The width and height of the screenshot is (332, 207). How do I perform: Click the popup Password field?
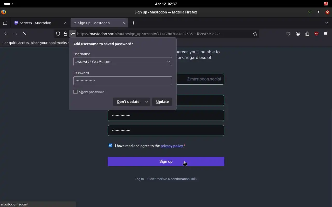point(123,81)
